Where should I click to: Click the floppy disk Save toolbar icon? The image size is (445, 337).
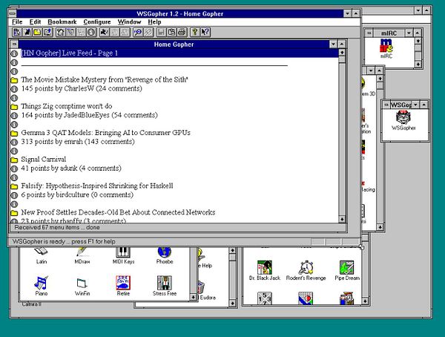click(x=161, y=32)
